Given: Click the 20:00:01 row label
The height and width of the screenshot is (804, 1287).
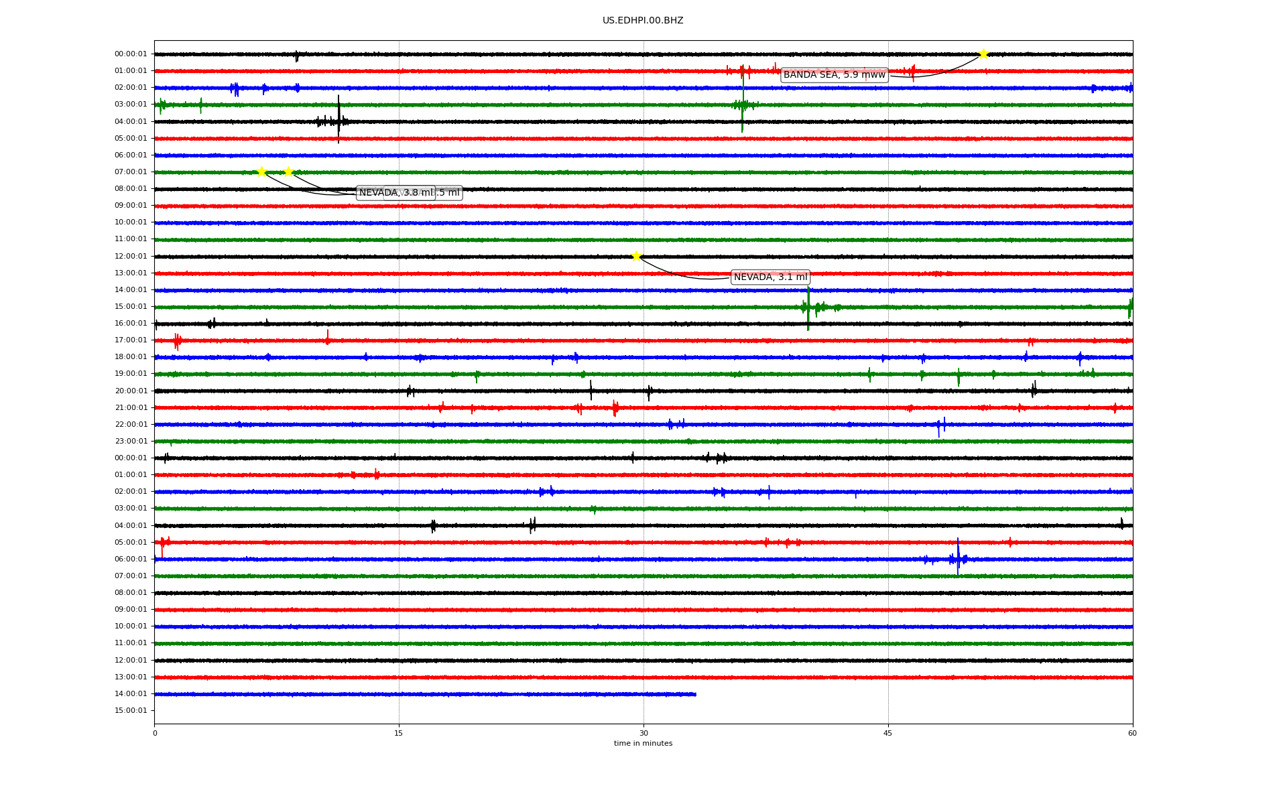Looking at the screenshot, I should 131,391.
